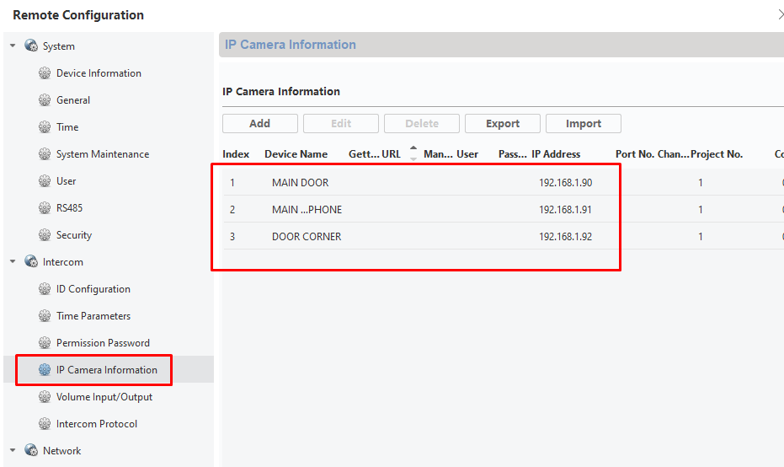Click index 3 cell in the table
784x467 pixels.
point(232,237)
